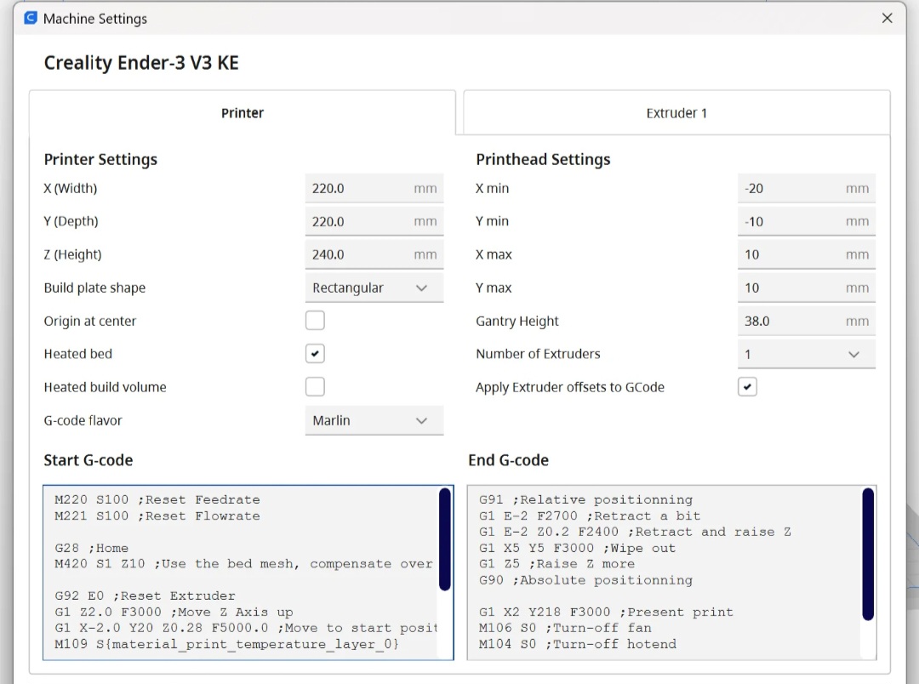Click 'G1 Z2.0 F3000 ;Move Z Axis up' line
Image resolution: width=919 pixels, height=684 pixels.
point(174,612)
